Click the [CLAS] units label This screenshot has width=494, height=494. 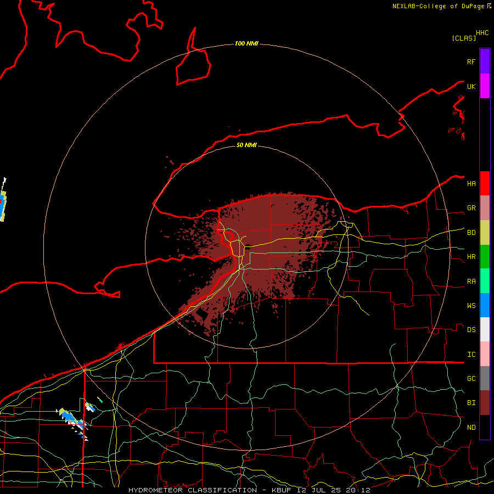(x=464, y=38)
